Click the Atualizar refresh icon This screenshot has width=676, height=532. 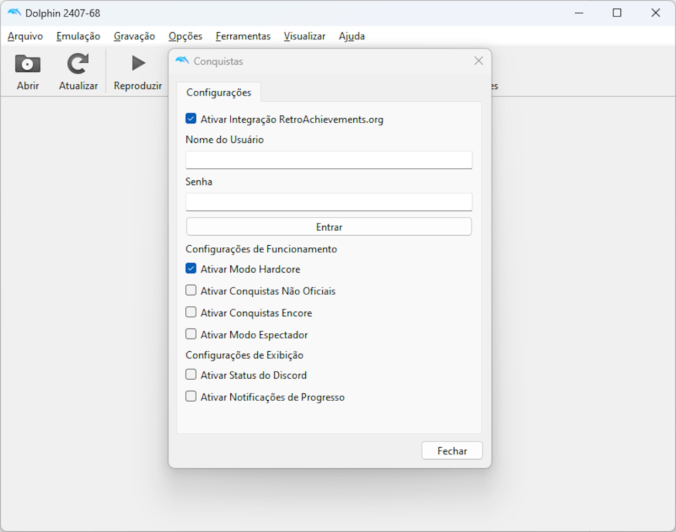point(78,64)
